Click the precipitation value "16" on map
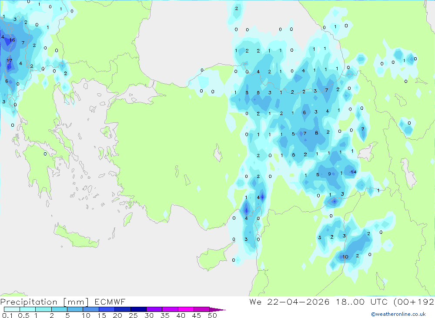Screen dimensions: 435x318 12,40
